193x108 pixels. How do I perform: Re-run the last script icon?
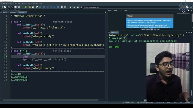click(x=37, y=7)
